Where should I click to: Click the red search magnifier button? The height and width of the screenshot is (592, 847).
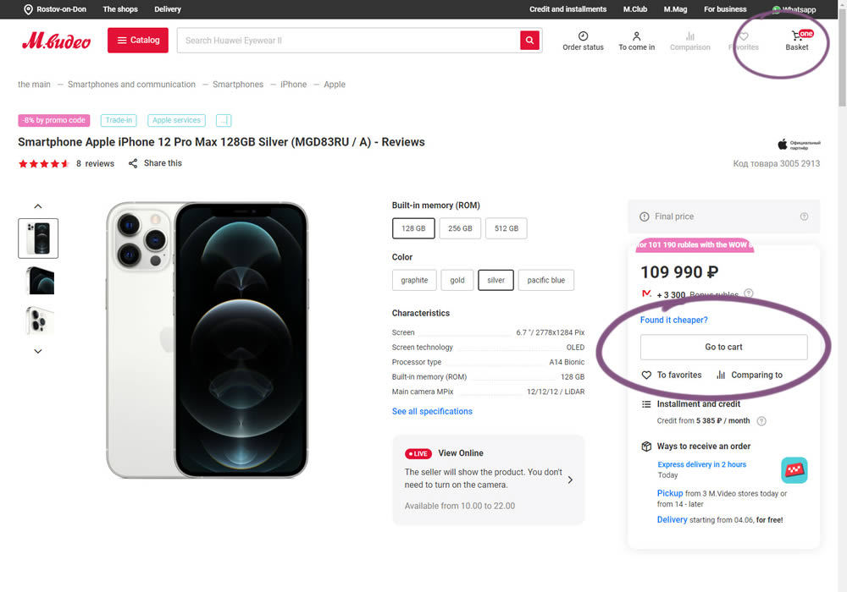pos(529,41)
